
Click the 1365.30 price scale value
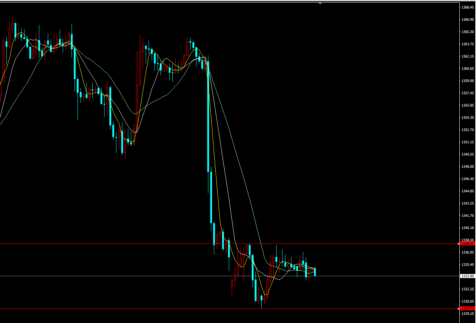click(468, 32)
